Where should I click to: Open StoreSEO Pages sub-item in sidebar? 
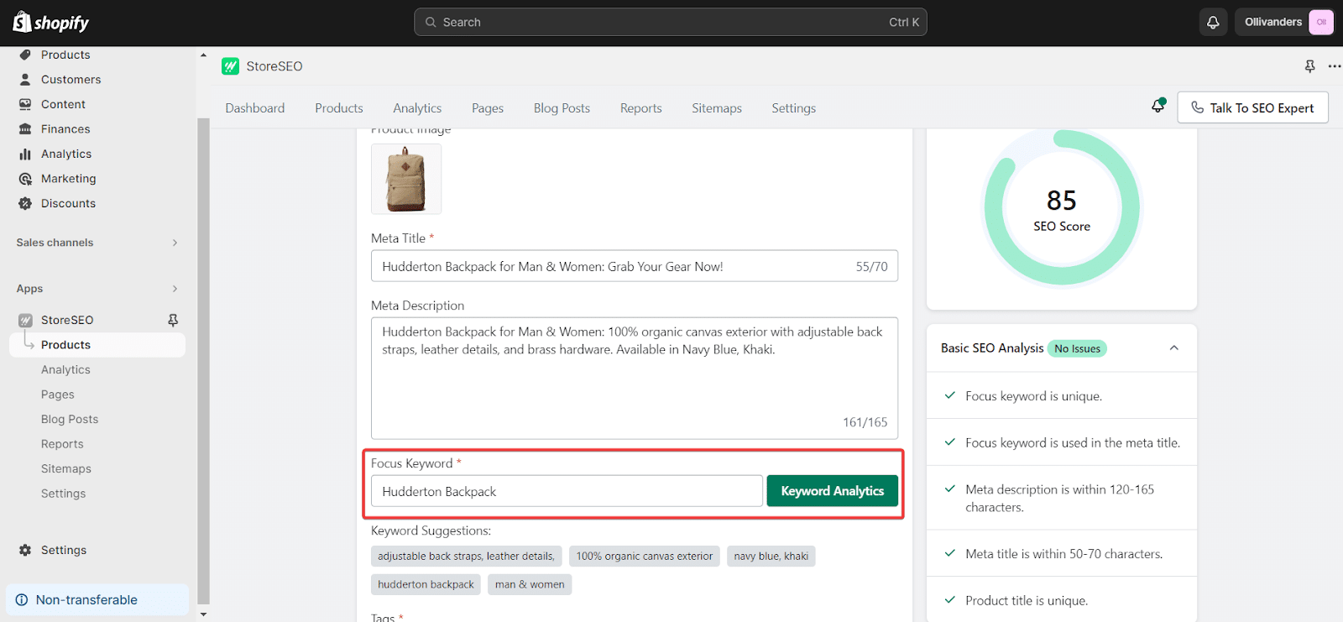tap(58, 395)
